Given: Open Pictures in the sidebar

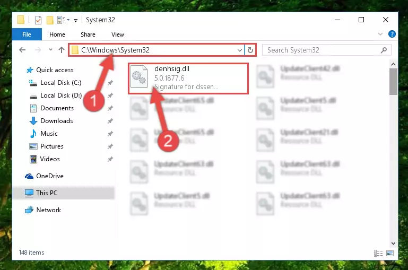Looking at the screenshot, I should (x=52, y=146).
